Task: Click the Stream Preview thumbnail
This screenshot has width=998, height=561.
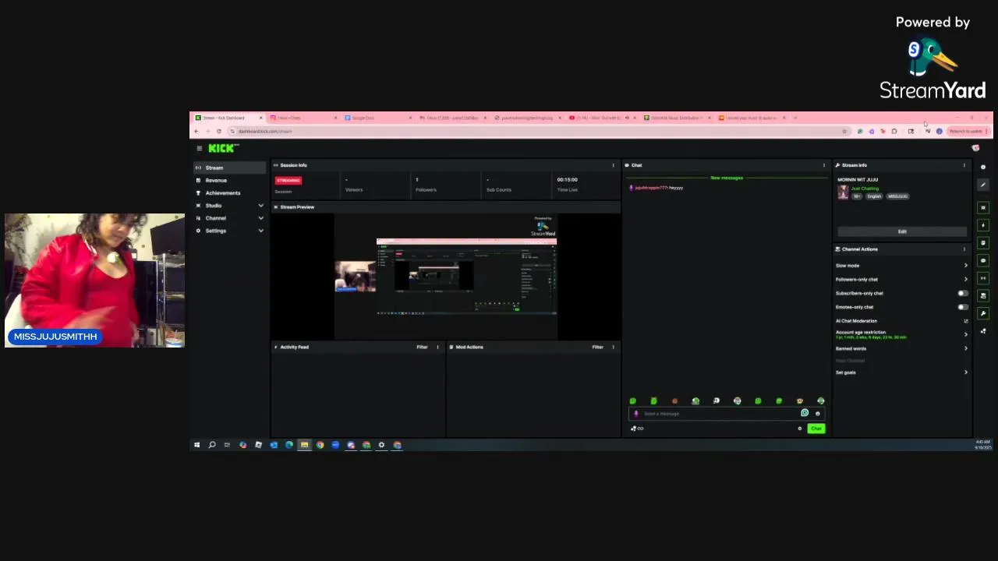Action: [x=446, y=277]
